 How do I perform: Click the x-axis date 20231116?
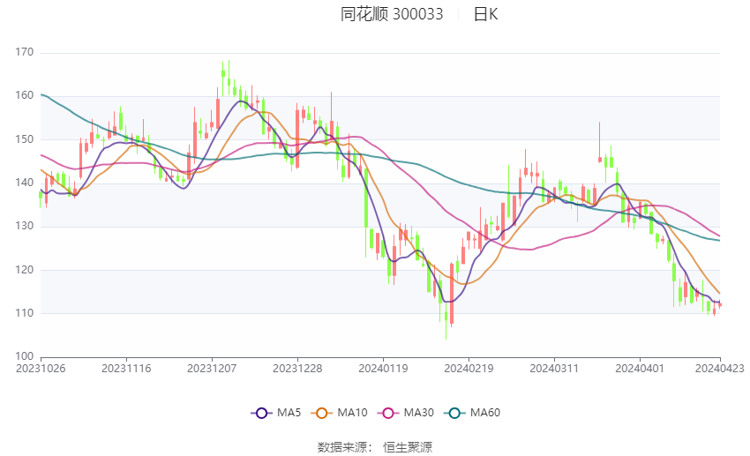[x=126, y=369]
